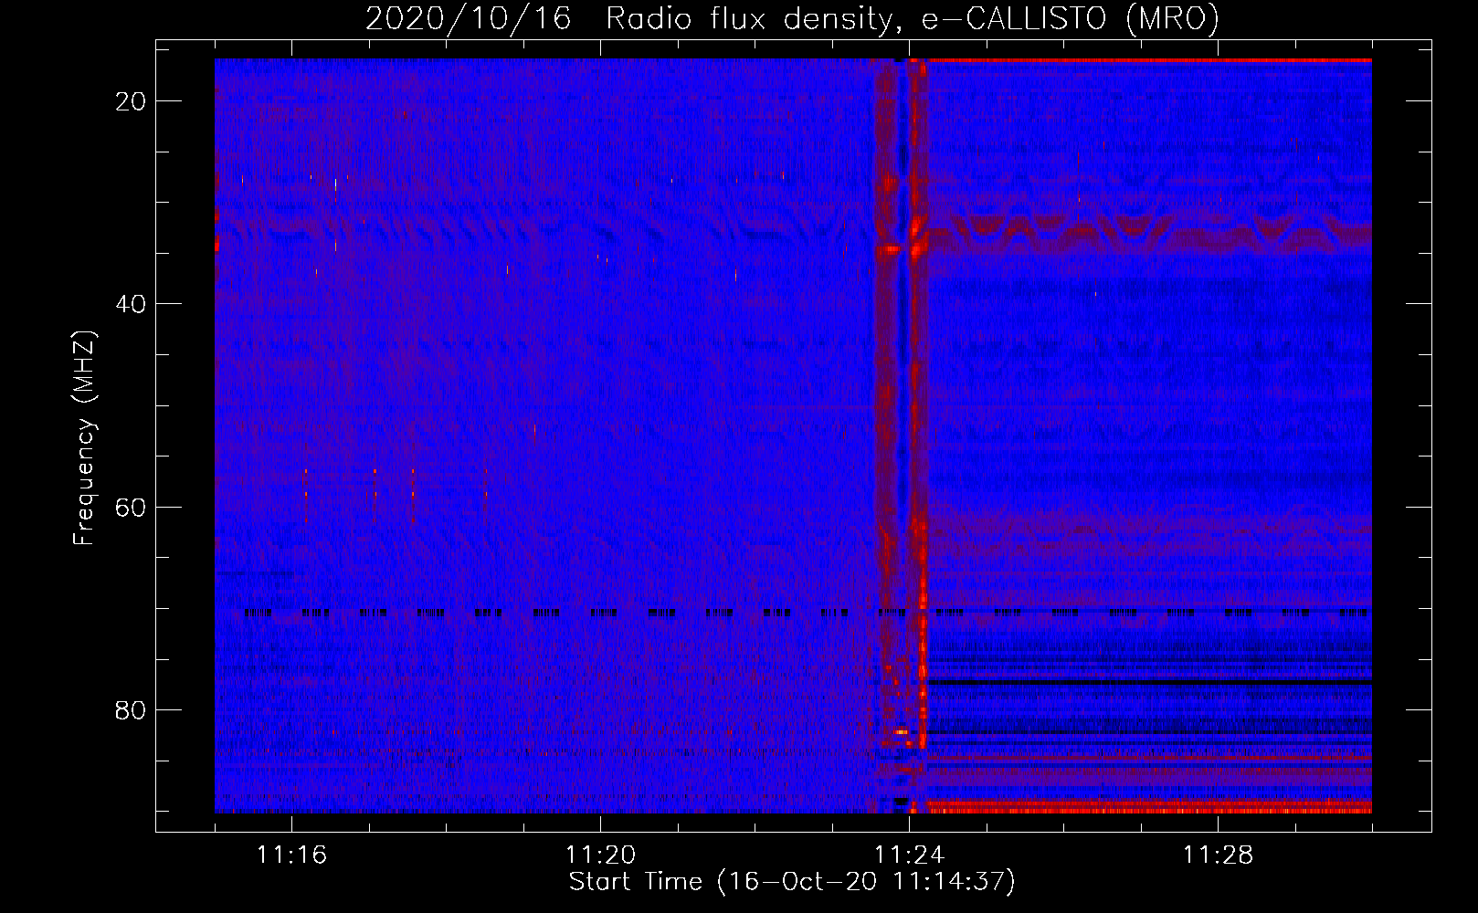Image resolution: width=1478 pixels, height=913 pixels.
Task: Click the '80' frequency tick label
Action: pyautogui.click(x=131, y=710)
